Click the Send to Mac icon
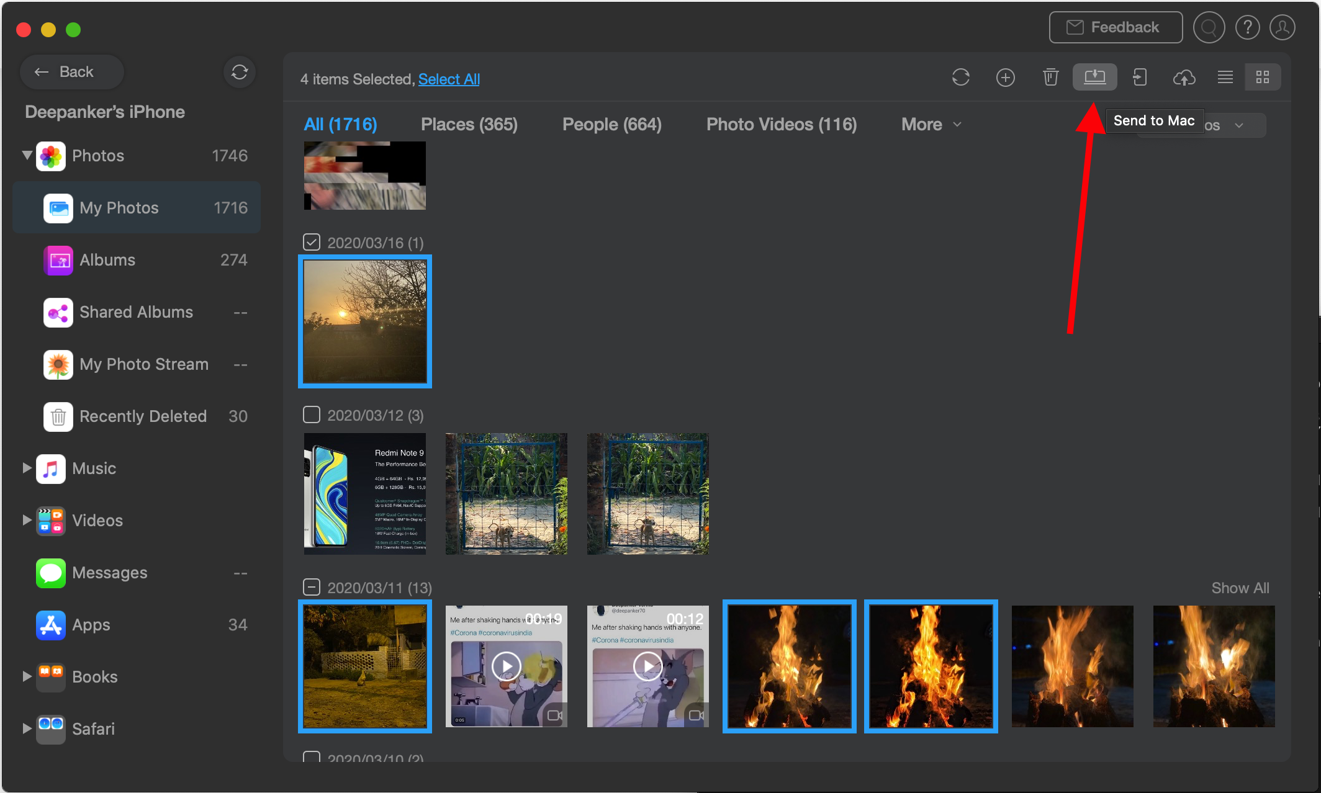Image resolution: width=1321 pixels, height=793 pixels. click(x=1094, y=78)
